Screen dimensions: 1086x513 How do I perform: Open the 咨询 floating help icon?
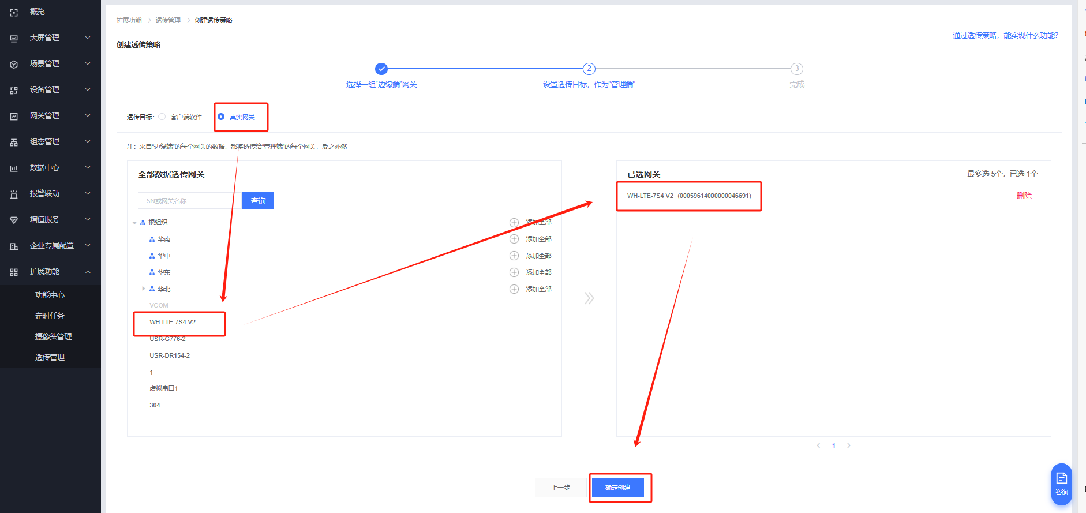tap(1061, 483)
